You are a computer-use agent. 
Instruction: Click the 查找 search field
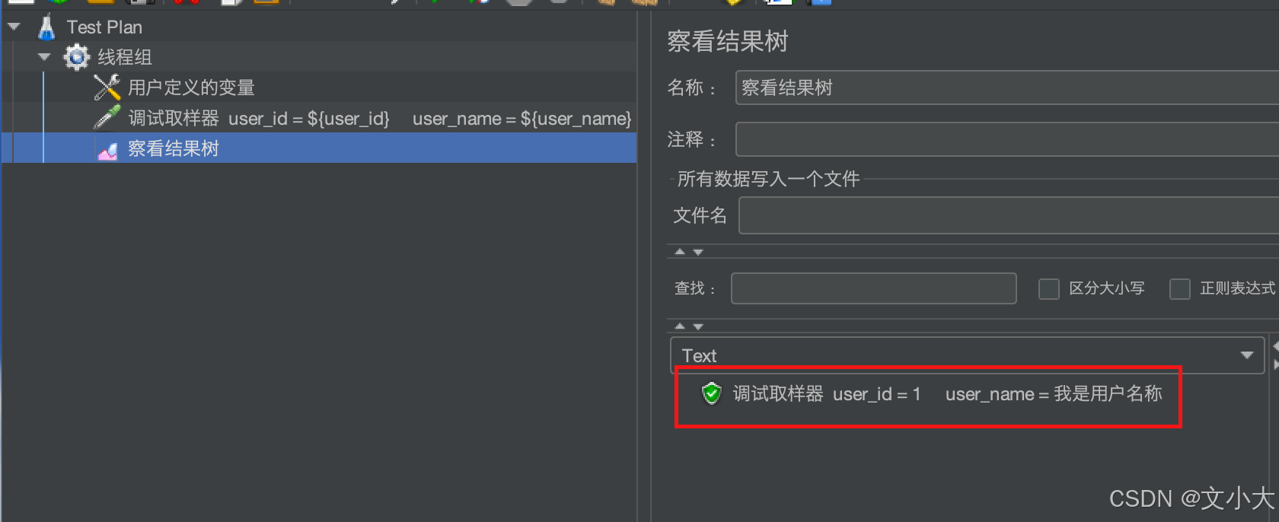click(x=874, y=288)
